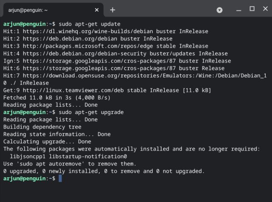Click the libjsoncpp1 package name

(x=28, y=156)
